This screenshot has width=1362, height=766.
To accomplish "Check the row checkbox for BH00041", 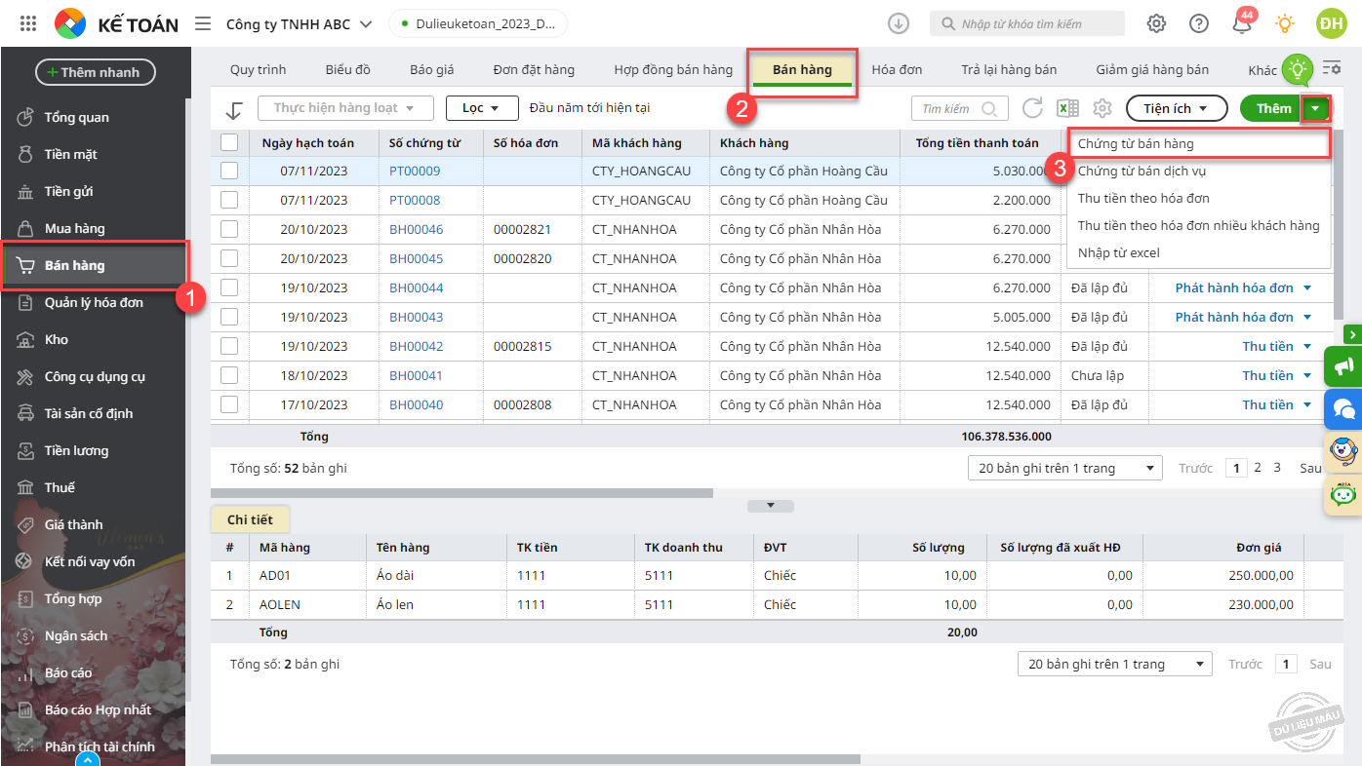I will pyautogui.click(x=229, y=375).
